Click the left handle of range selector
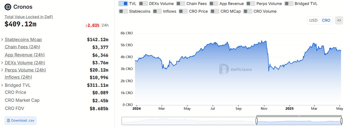 256,121
